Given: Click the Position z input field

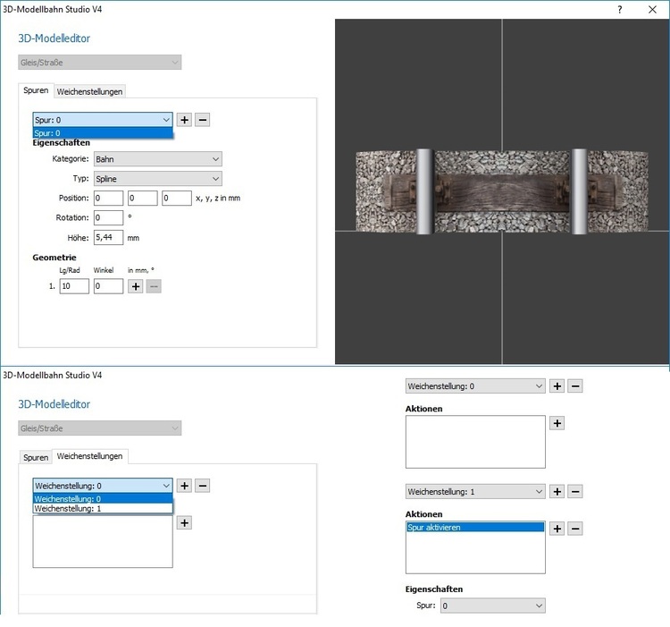Looking at the screenshot, I should (x=177, y=198).
